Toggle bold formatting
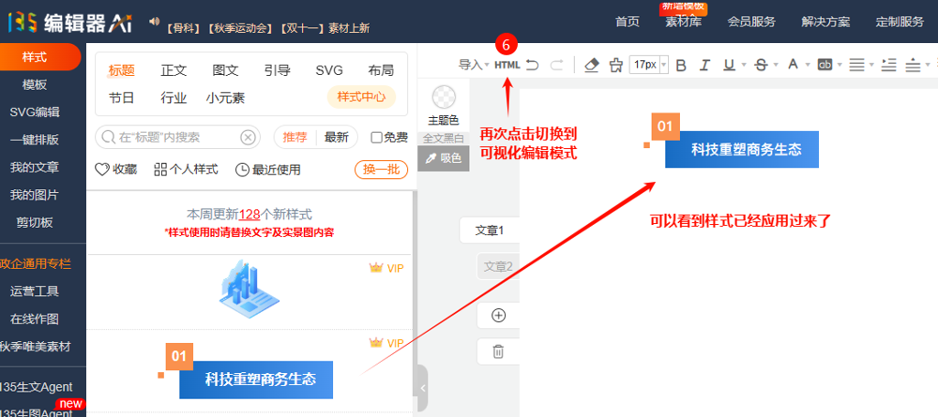The width and height of the screenshot is (938, 417). (681, 65)
